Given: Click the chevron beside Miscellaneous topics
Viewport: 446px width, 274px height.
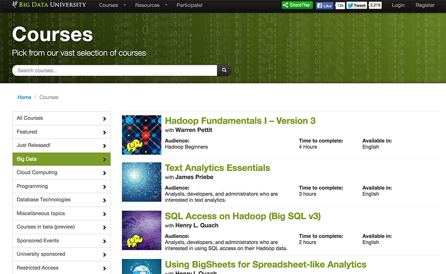Looking at the screenshot, I should pos(104,214).
